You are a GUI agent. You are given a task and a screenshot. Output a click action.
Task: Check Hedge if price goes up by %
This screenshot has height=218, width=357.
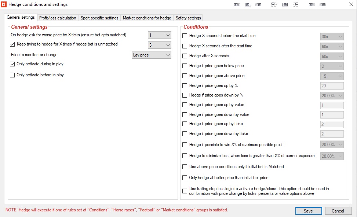click(185, 86)
